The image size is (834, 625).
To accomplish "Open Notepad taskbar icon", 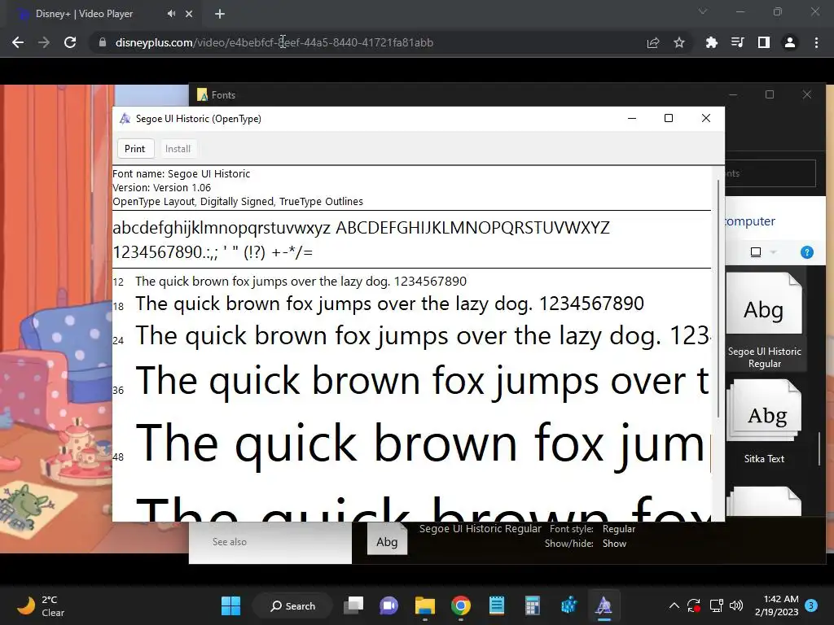I will tap(496, 605).
